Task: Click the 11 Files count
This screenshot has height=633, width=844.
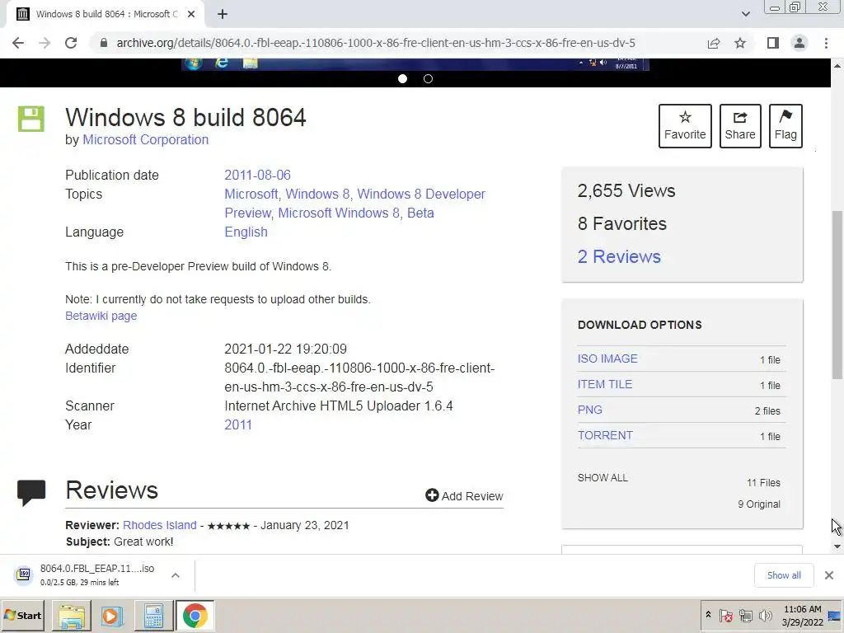Action: point(763,483)
